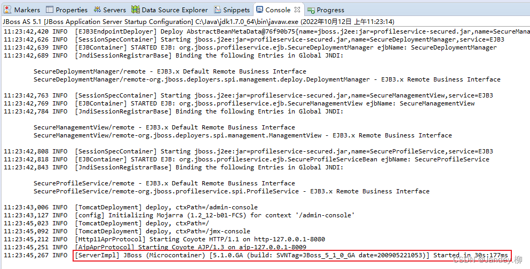This screenshot has width=530, height=269.
Task: Open the Data Source Explorer tab
Action: (x=170, y=10)
